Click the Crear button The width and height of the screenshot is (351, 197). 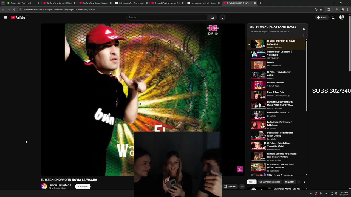coord(322,17)
